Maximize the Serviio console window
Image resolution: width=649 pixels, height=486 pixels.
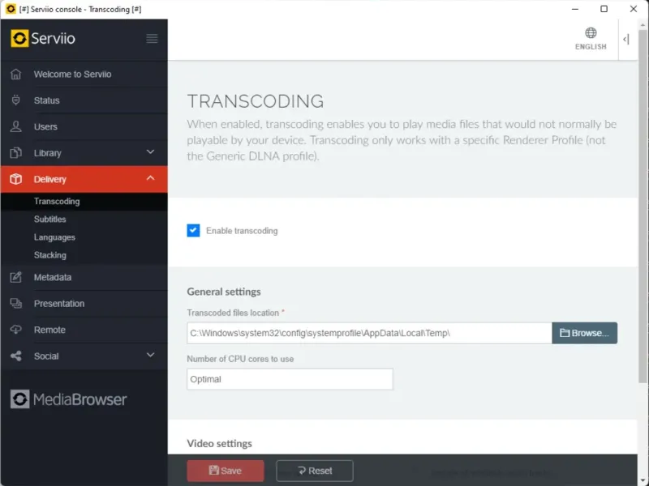point(604,9)
